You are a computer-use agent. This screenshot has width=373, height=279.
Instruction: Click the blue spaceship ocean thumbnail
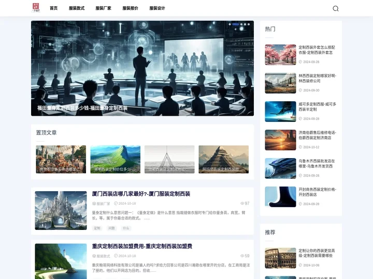pos(280,112)
